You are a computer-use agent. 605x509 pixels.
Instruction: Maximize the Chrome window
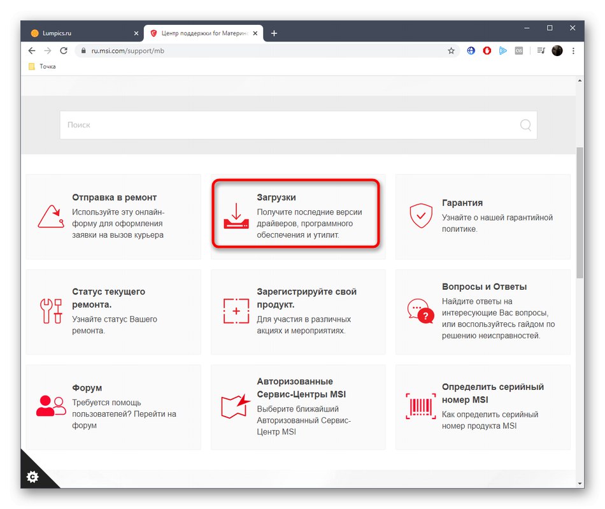coord(550,28)
